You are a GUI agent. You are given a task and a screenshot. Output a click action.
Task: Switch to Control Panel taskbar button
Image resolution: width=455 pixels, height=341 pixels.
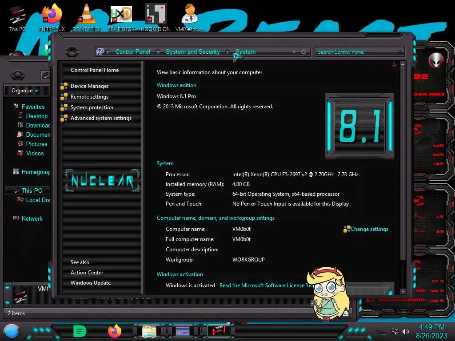pyautogui.click(x=183, y=331)
